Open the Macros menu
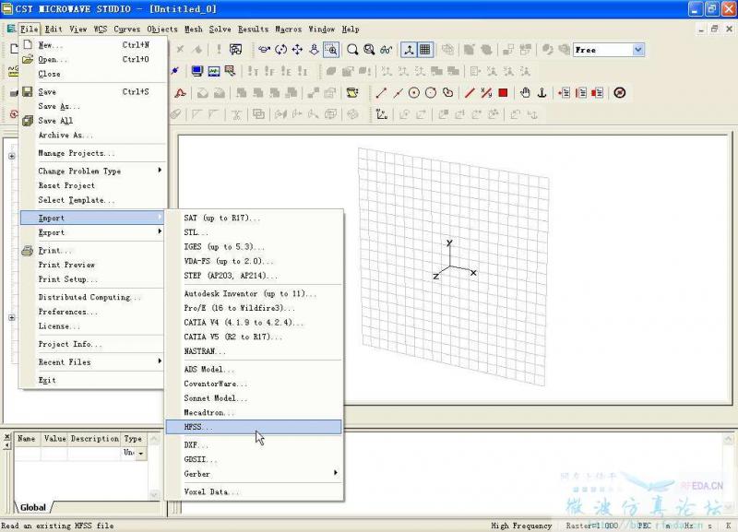The width and height of the screenshot is (738, 532). [288, 30]
